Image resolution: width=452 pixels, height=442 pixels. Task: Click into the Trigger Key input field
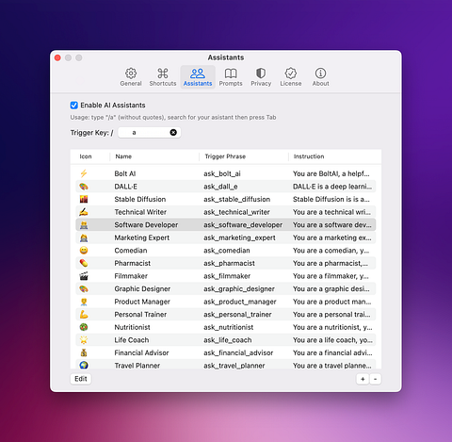coord(149,133)
